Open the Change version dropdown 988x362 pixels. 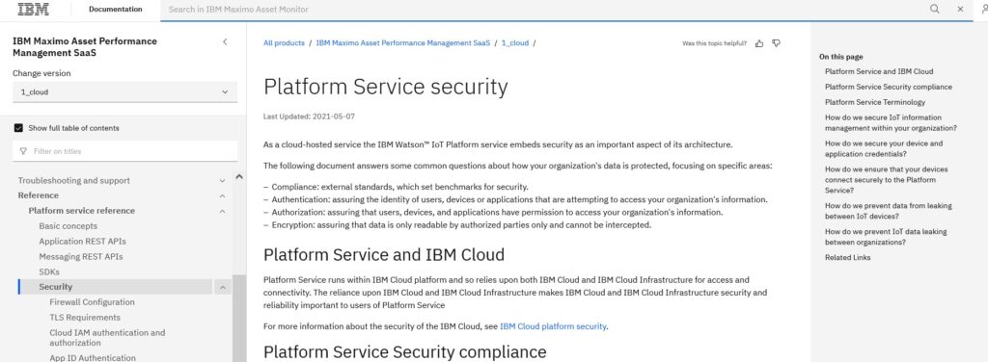(x=124, y=91)
